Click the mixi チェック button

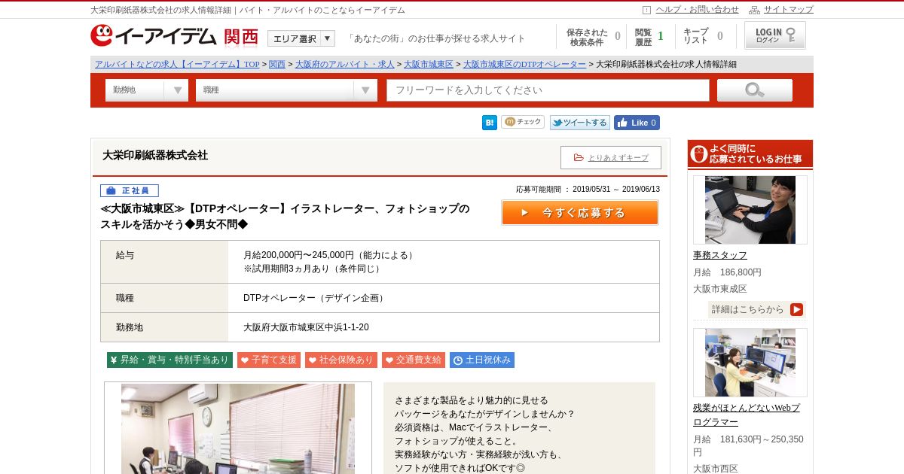tap(523, 122)
